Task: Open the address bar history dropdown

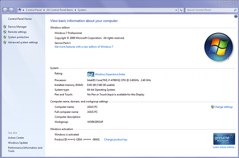Action: [x=176, y=10]
